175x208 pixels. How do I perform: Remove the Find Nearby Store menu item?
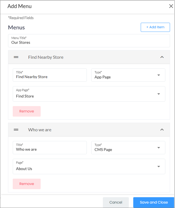click(x=27, y=111)
